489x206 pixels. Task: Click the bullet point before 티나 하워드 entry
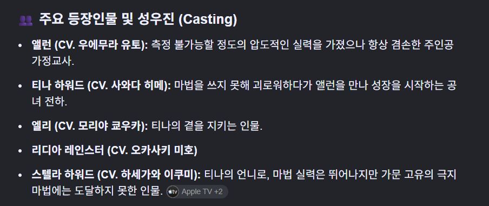click(x=20, y=86)
